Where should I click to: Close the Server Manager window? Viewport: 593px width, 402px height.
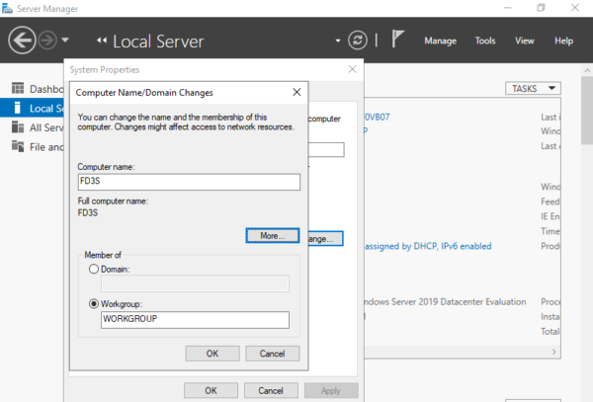point(575,8)
